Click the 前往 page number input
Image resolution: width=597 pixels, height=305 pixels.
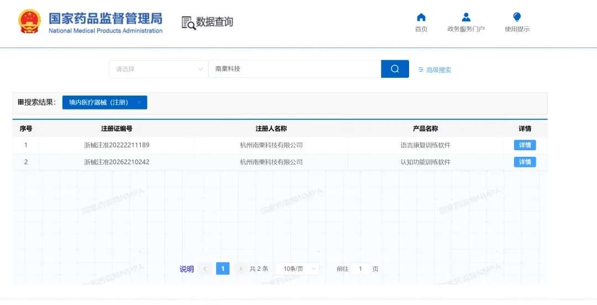(x=360, y=269)
